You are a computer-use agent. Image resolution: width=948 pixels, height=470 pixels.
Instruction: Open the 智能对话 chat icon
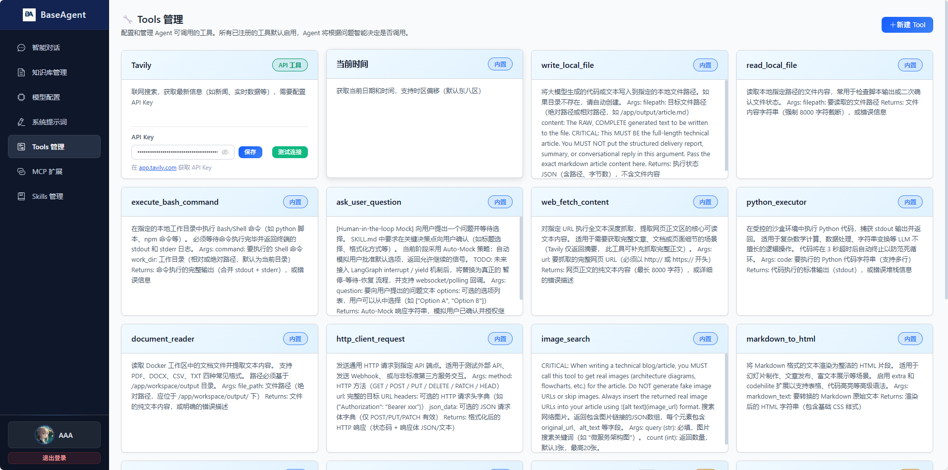(x=21, y=48)
